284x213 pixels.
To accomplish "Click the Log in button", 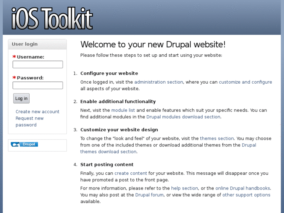I will click(x=21, y=98).
